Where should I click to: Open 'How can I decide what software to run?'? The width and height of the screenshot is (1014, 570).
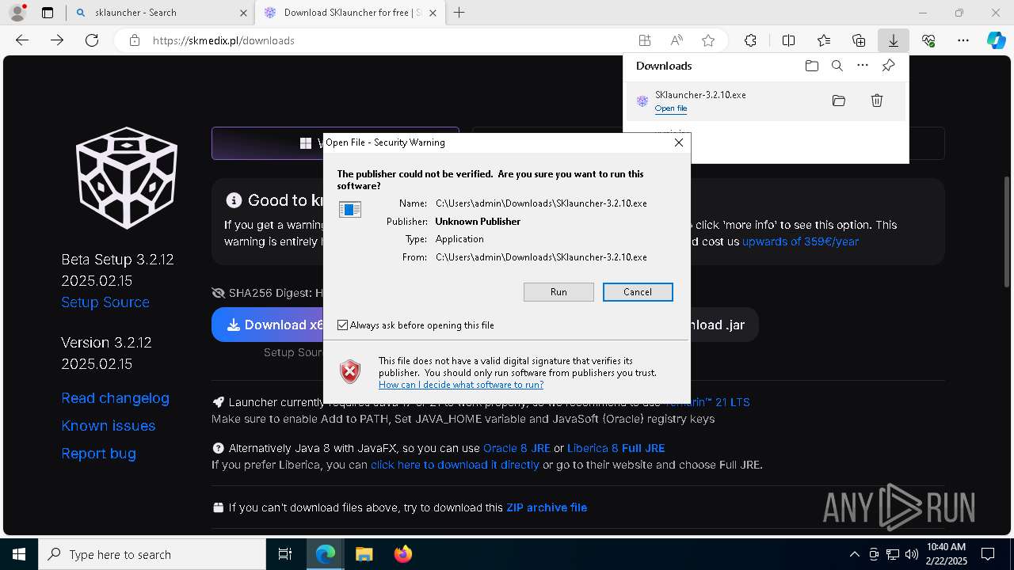tap(461, 385)
